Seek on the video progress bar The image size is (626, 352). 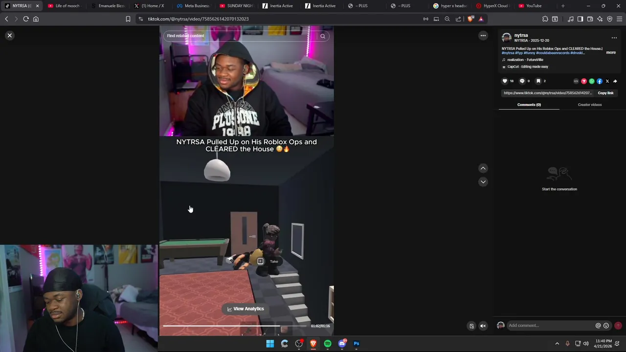[x=235, y=326]
